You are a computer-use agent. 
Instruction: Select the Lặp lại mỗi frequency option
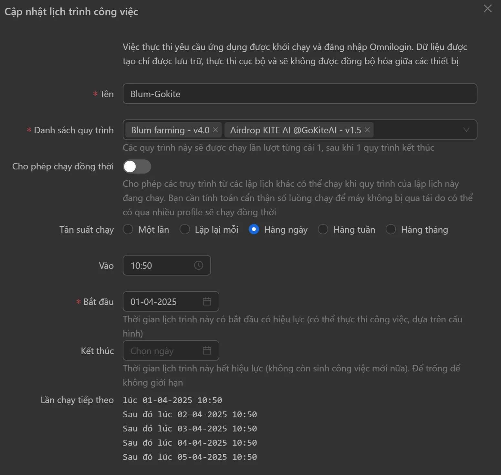point(185,229)
